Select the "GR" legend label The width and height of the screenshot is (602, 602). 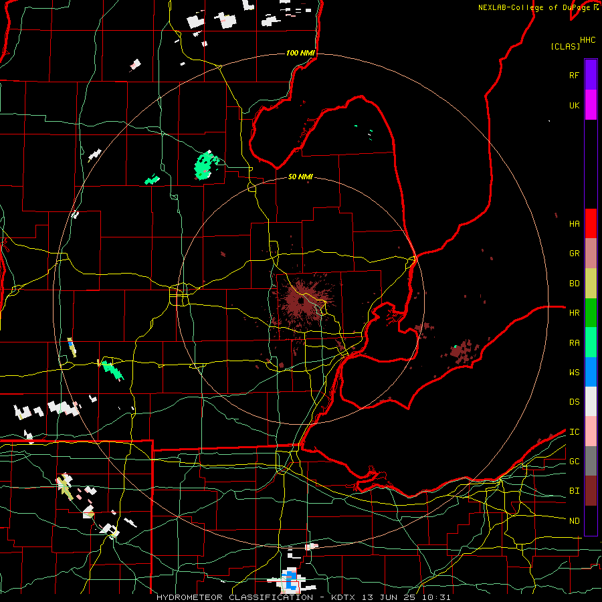tap(574, 254)
